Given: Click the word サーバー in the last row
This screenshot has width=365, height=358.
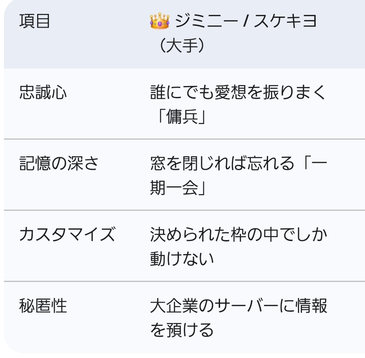Looking at the screenshot, I should point(245,306).
